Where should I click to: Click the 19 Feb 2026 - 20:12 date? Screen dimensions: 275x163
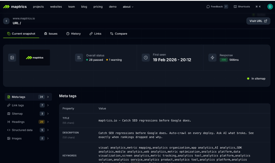point(172,60)
